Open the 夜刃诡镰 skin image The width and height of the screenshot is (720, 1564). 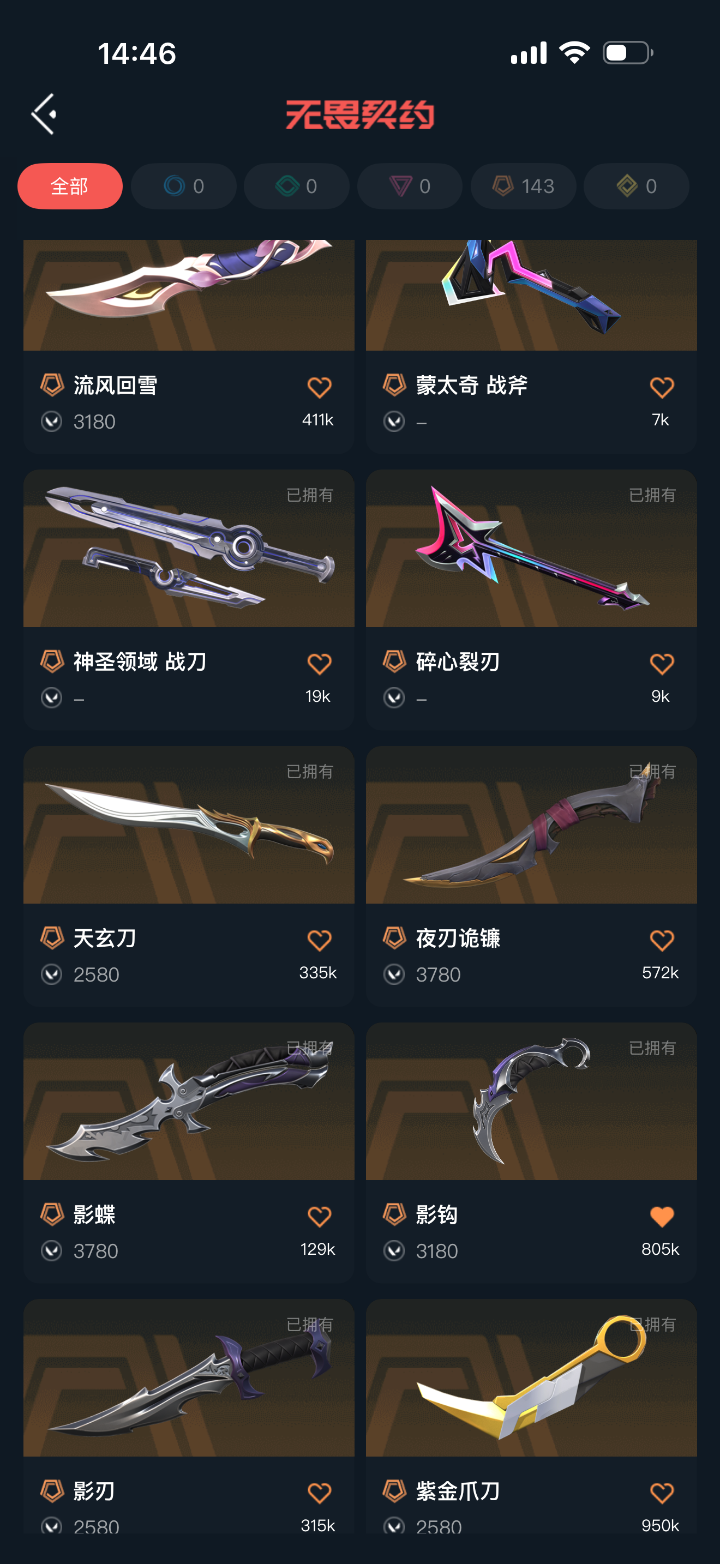tap(531, 825)
